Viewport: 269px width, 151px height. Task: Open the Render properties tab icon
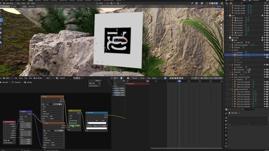(x=226, y=117)
